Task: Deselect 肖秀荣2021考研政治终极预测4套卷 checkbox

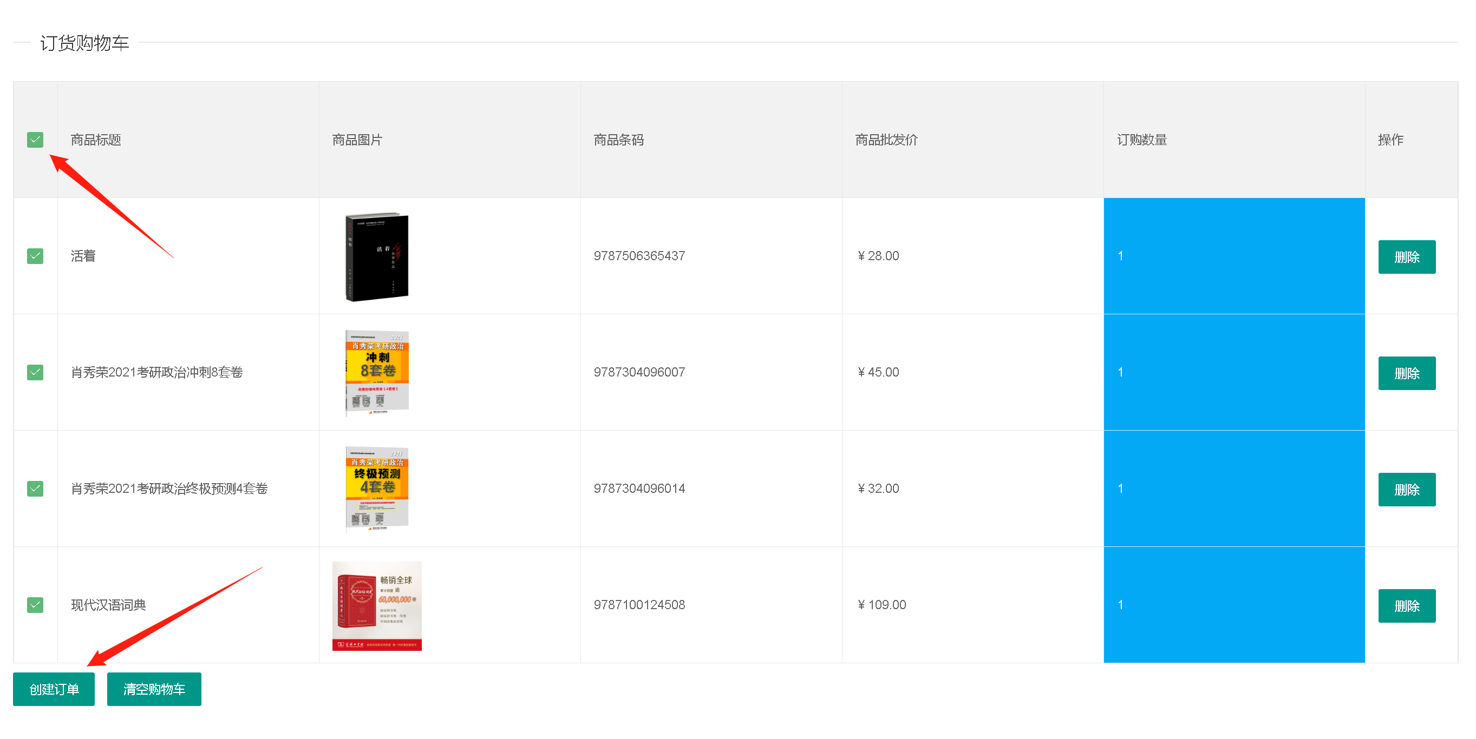Action: tap(35, 489)
